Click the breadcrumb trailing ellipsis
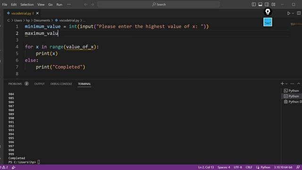Image resolution: width=302 pixels, height=170 pixels. [84, 20]
